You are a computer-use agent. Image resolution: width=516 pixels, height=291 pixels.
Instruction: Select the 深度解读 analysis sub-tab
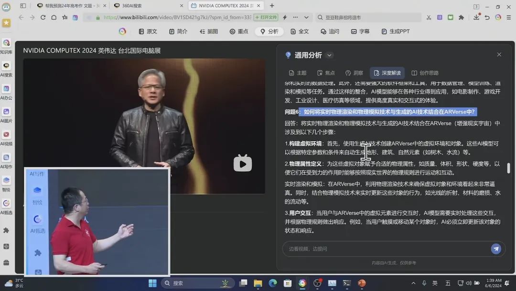click(x=387, y=73)
